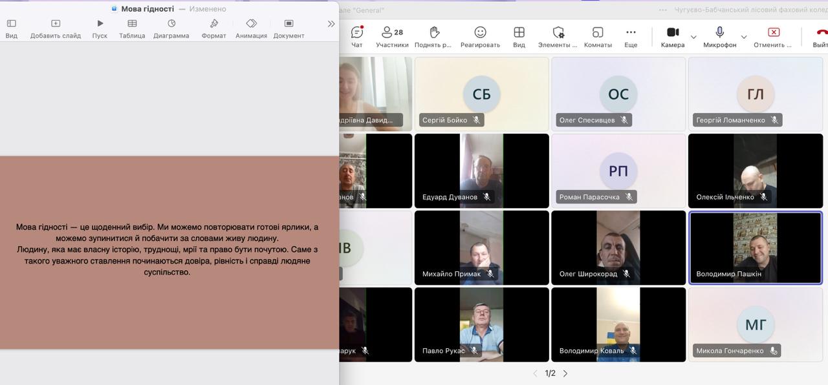Expand hidden Keynote toolbar items chevron
Image resolution: width=828 pixels, height=385 pixels.
331,24
